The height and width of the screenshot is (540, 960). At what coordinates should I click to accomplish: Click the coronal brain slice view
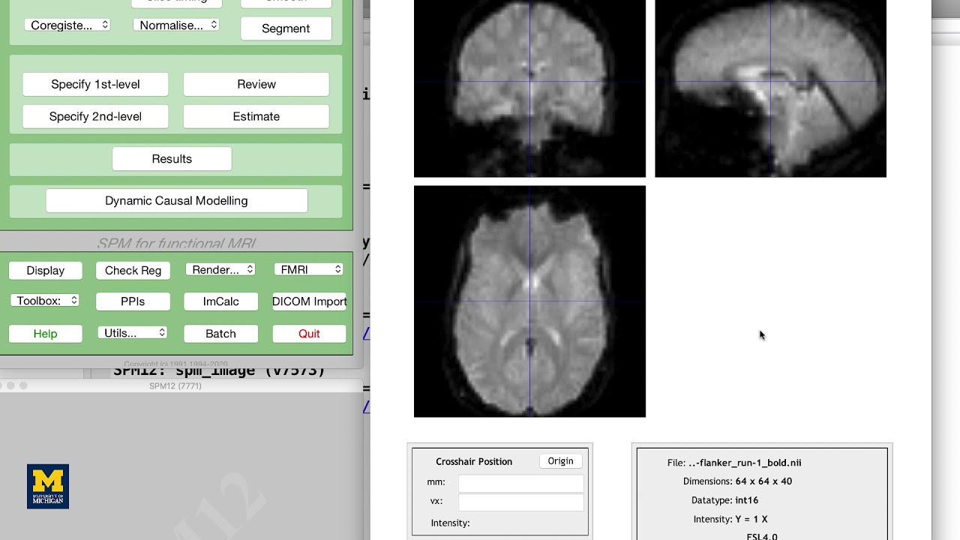click(529, 88)
